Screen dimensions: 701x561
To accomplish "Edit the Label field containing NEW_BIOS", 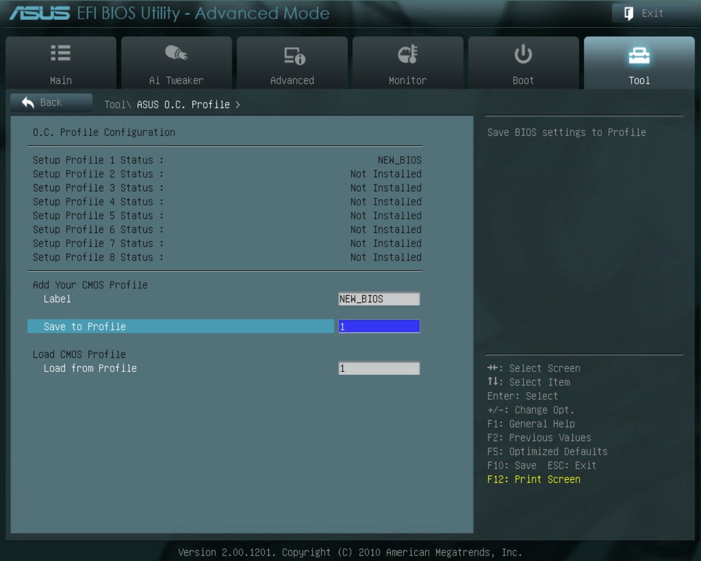I will [379, 299].
